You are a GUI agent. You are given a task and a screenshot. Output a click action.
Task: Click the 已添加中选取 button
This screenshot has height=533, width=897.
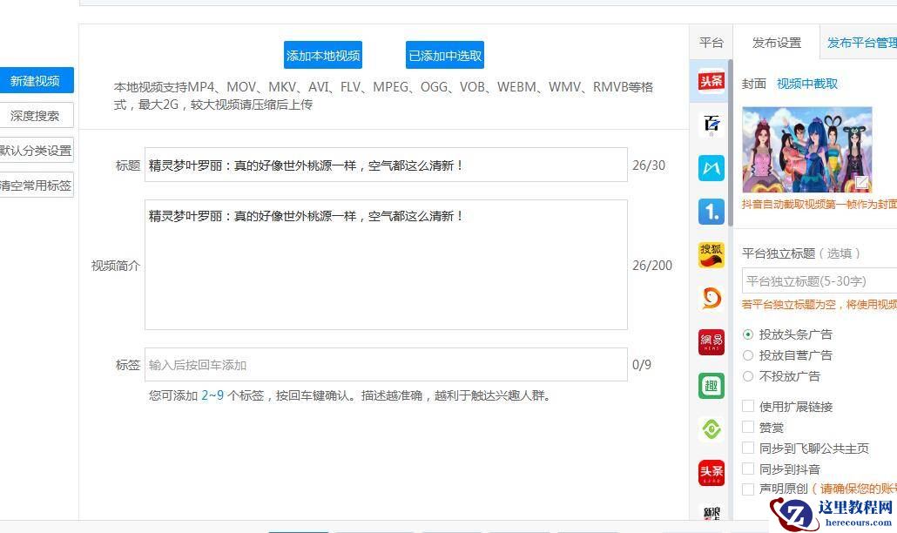[444, 56]
